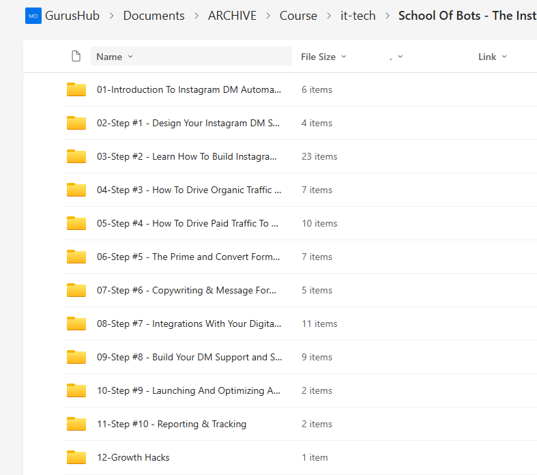Viewport: 537px width, 475px height.
Task: Open 02-Step #1 Design Your Instagram folder
Action: [188, 123]
